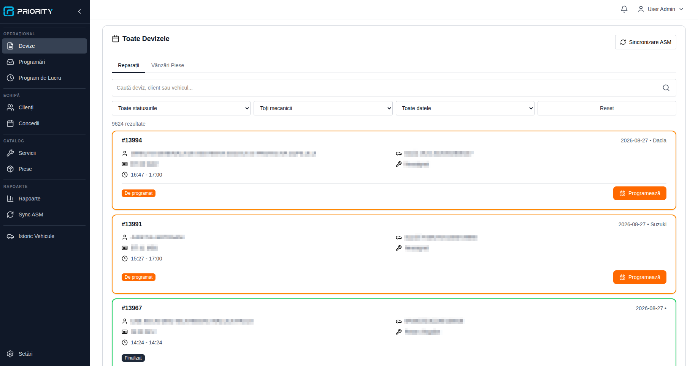Click the 9624 rezultate count text

[x=128, y=124]
